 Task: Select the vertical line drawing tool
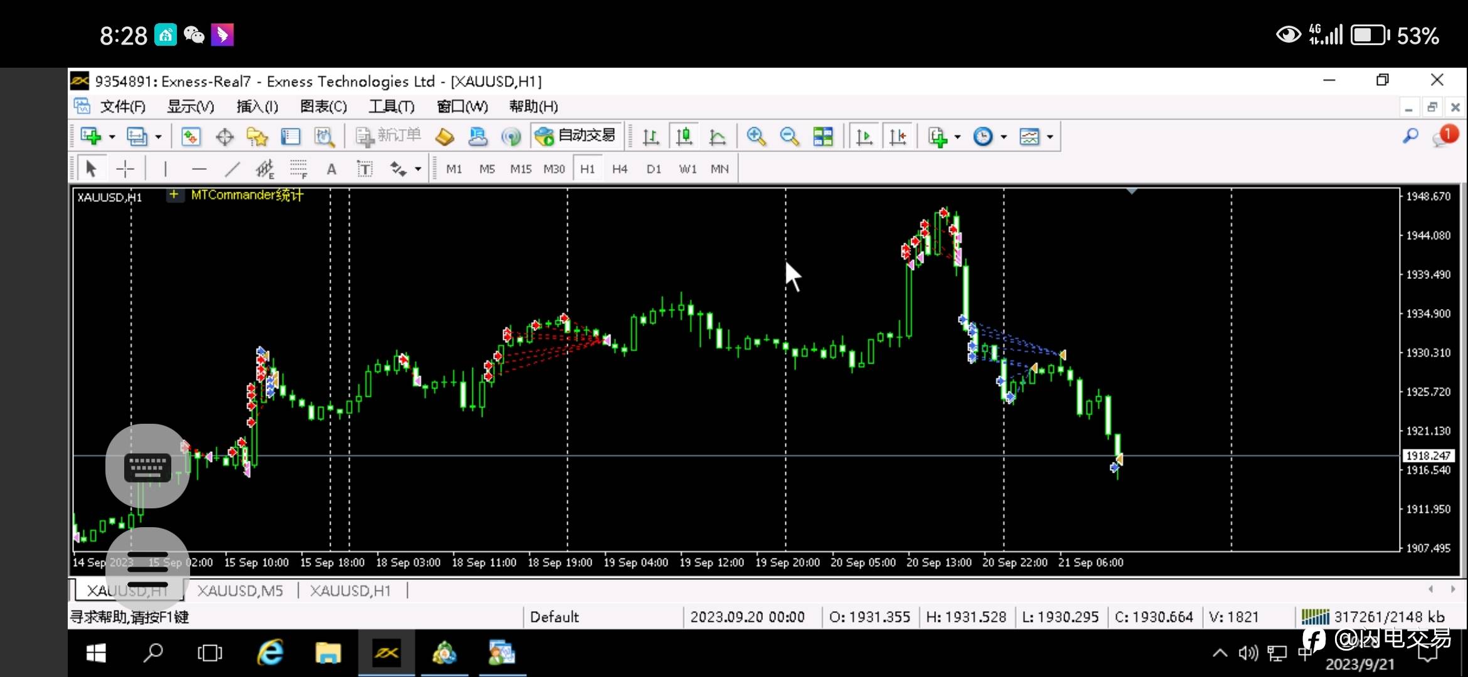pos(165,169)
